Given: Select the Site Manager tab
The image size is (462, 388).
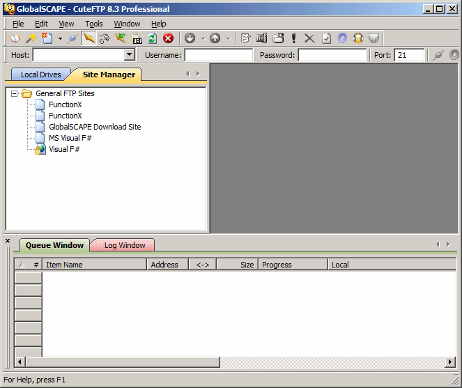Looking at the screenshot, I should [x=109, y=75].
